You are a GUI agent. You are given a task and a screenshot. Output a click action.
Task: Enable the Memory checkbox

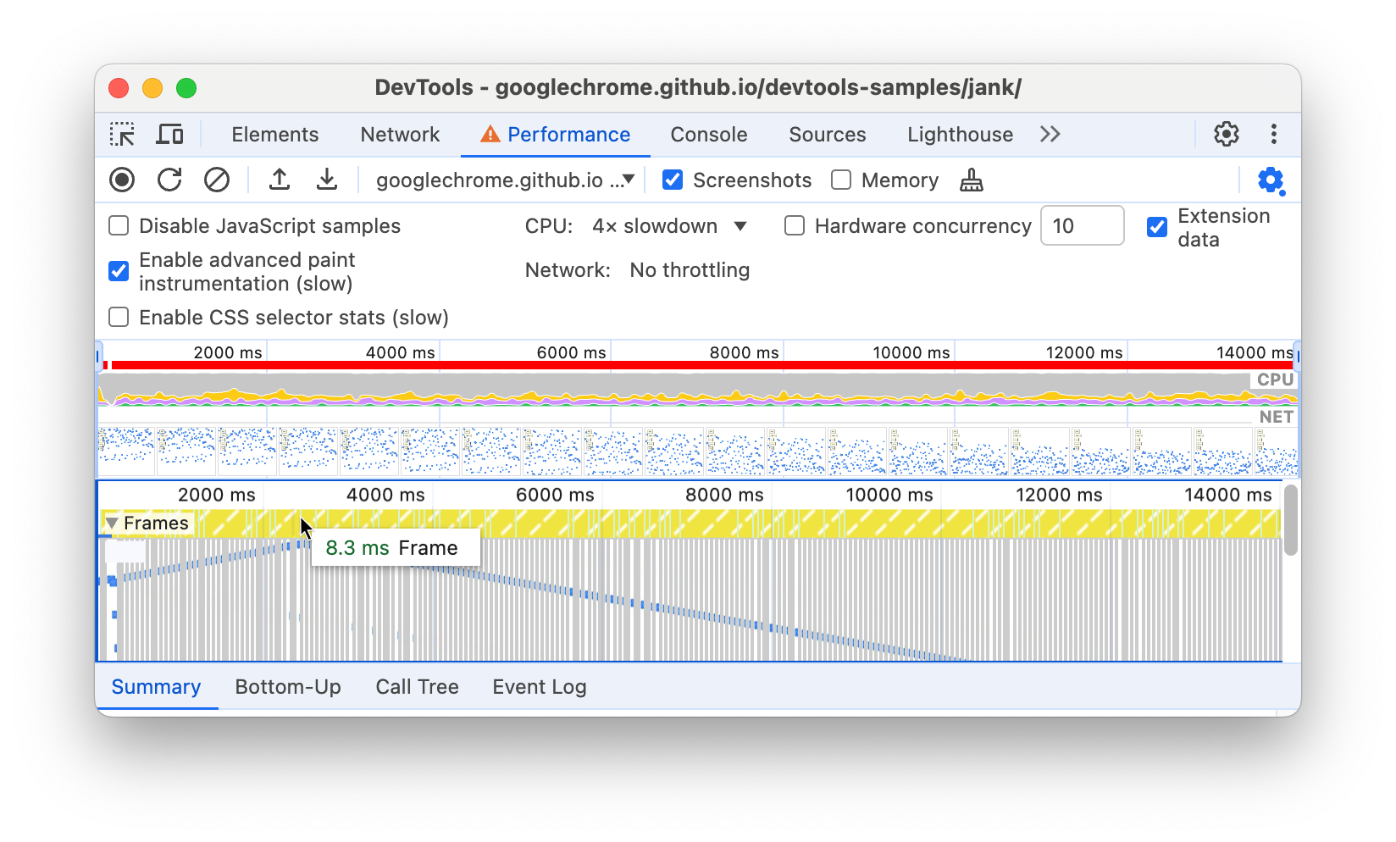pos(840,180)
